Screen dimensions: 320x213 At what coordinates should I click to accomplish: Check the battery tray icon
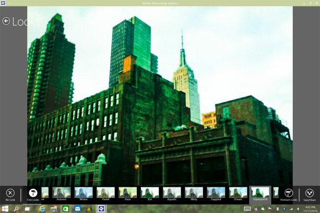pyautogui.click(x=278, y=209)
